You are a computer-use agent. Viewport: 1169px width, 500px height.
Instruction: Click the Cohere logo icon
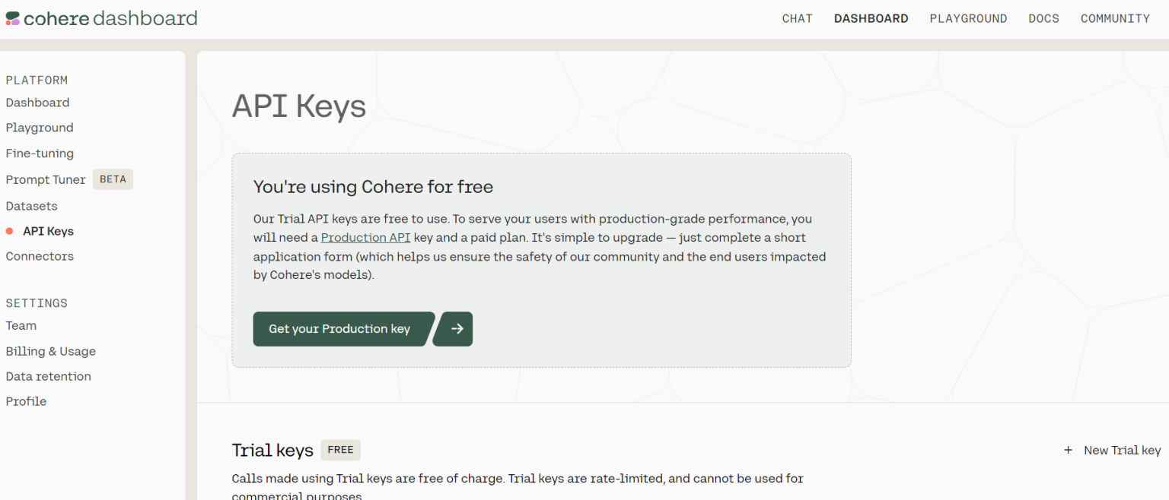pos(12,18)
